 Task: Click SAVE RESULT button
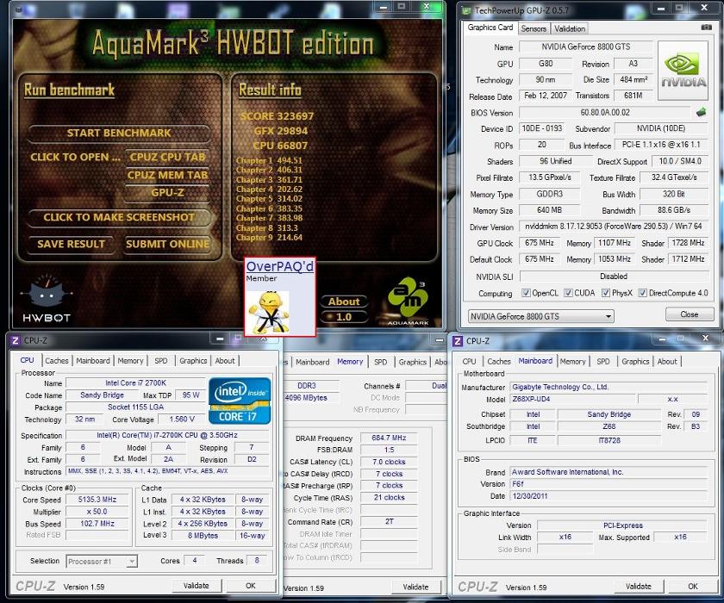click(x=71, y=244)
